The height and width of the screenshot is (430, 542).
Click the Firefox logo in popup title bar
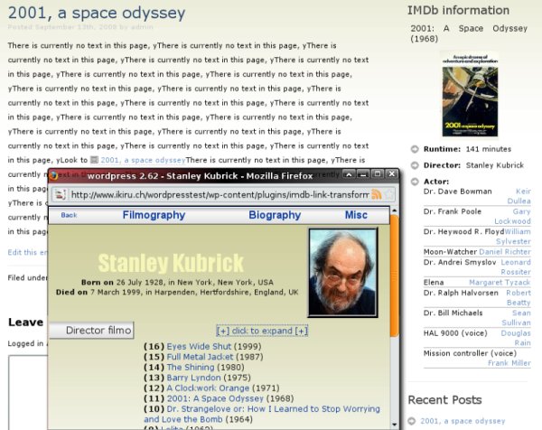click(x=53, y=175)
